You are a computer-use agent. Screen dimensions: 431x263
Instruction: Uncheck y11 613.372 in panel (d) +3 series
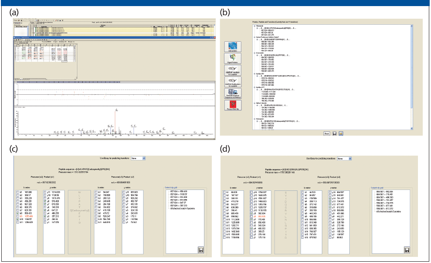coord(330,207)
